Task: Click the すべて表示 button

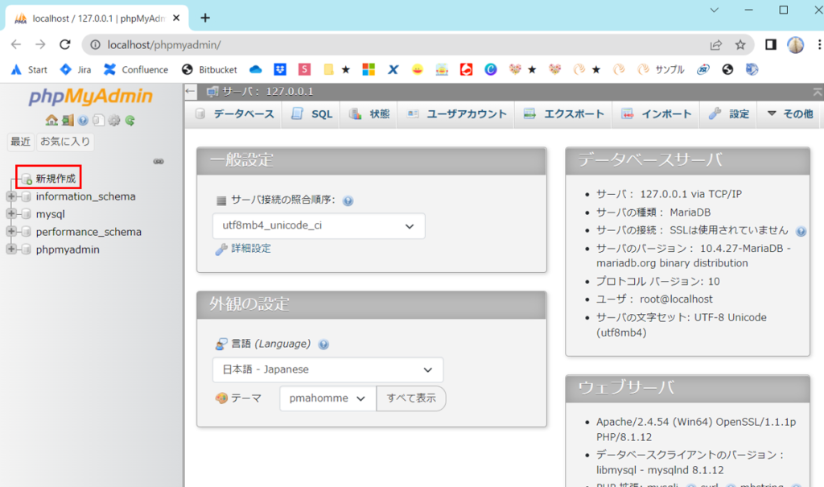Action: pyautogui.click(x=410, y=398)
